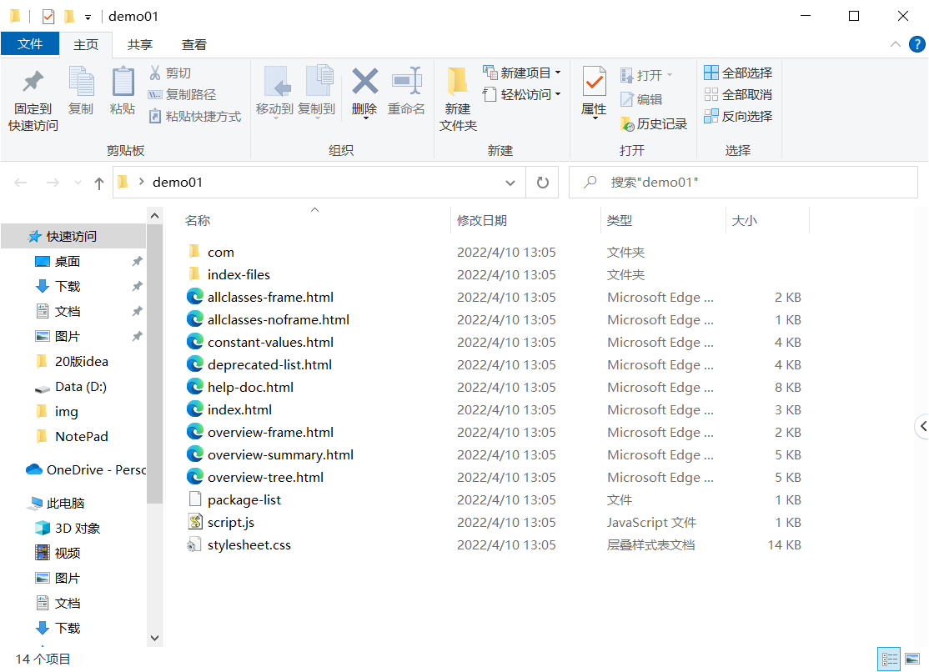Collapse the ribbon with chevron
Screen dimensions: 929x672
click(896, 44)
